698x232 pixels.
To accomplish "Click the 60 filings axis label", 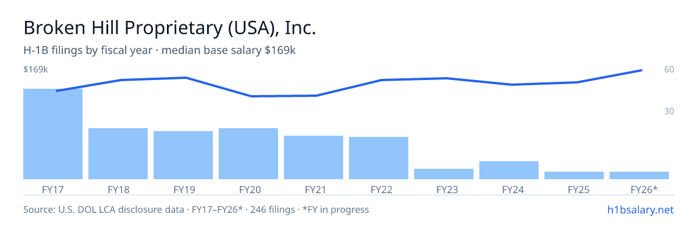I will coord(669,70).
